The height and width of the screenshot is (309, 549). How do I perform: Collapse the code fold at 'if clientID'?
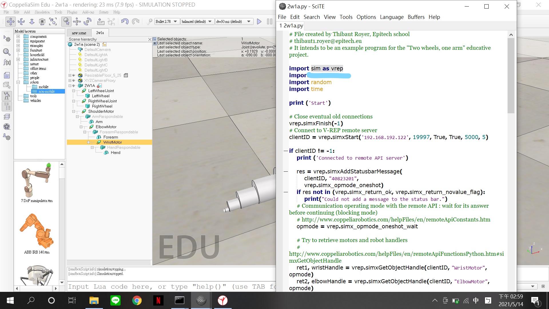tap(285, 151)
